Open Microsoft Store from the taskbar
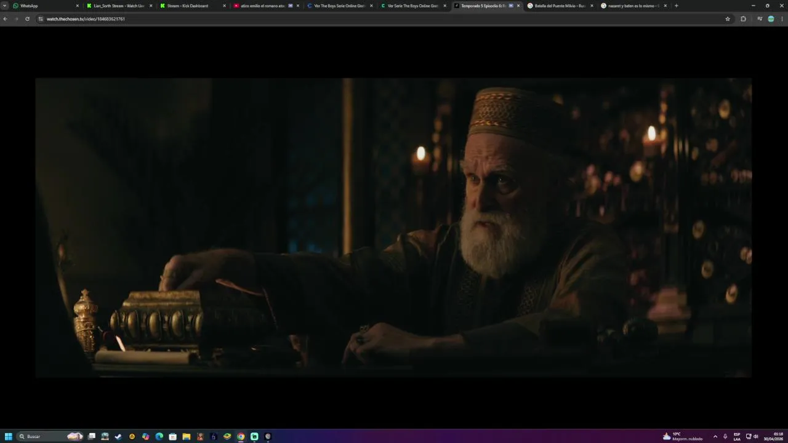The height and width of the screenshot is (443, 788). [173, 436]
